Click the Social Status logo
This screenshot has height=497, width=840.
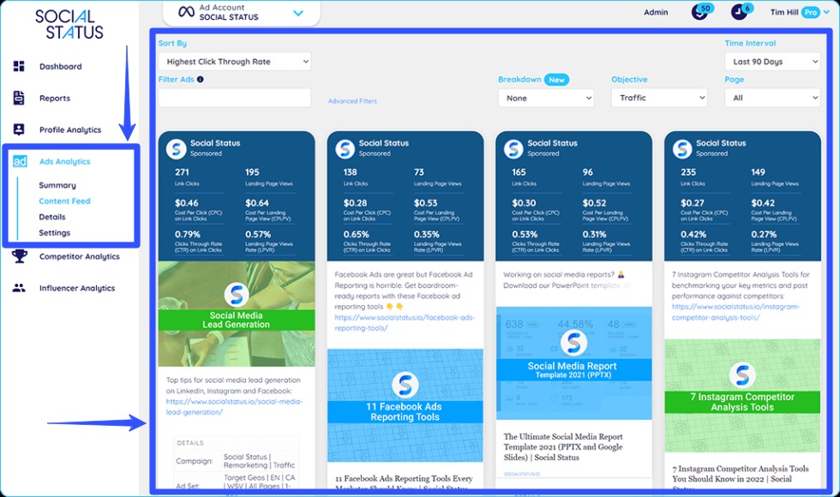pyautogui.click(x=69, y=21)
